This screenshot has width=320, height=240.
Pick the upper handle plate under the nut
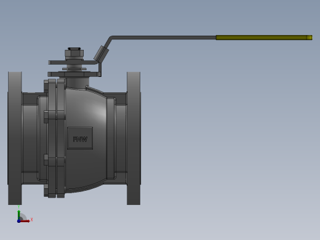(73, 62)
